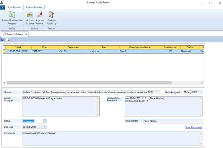223x148 pixels.
Task: Click the cancel document icon beside save
Action: pyautogui.click(x=8, y=40)
